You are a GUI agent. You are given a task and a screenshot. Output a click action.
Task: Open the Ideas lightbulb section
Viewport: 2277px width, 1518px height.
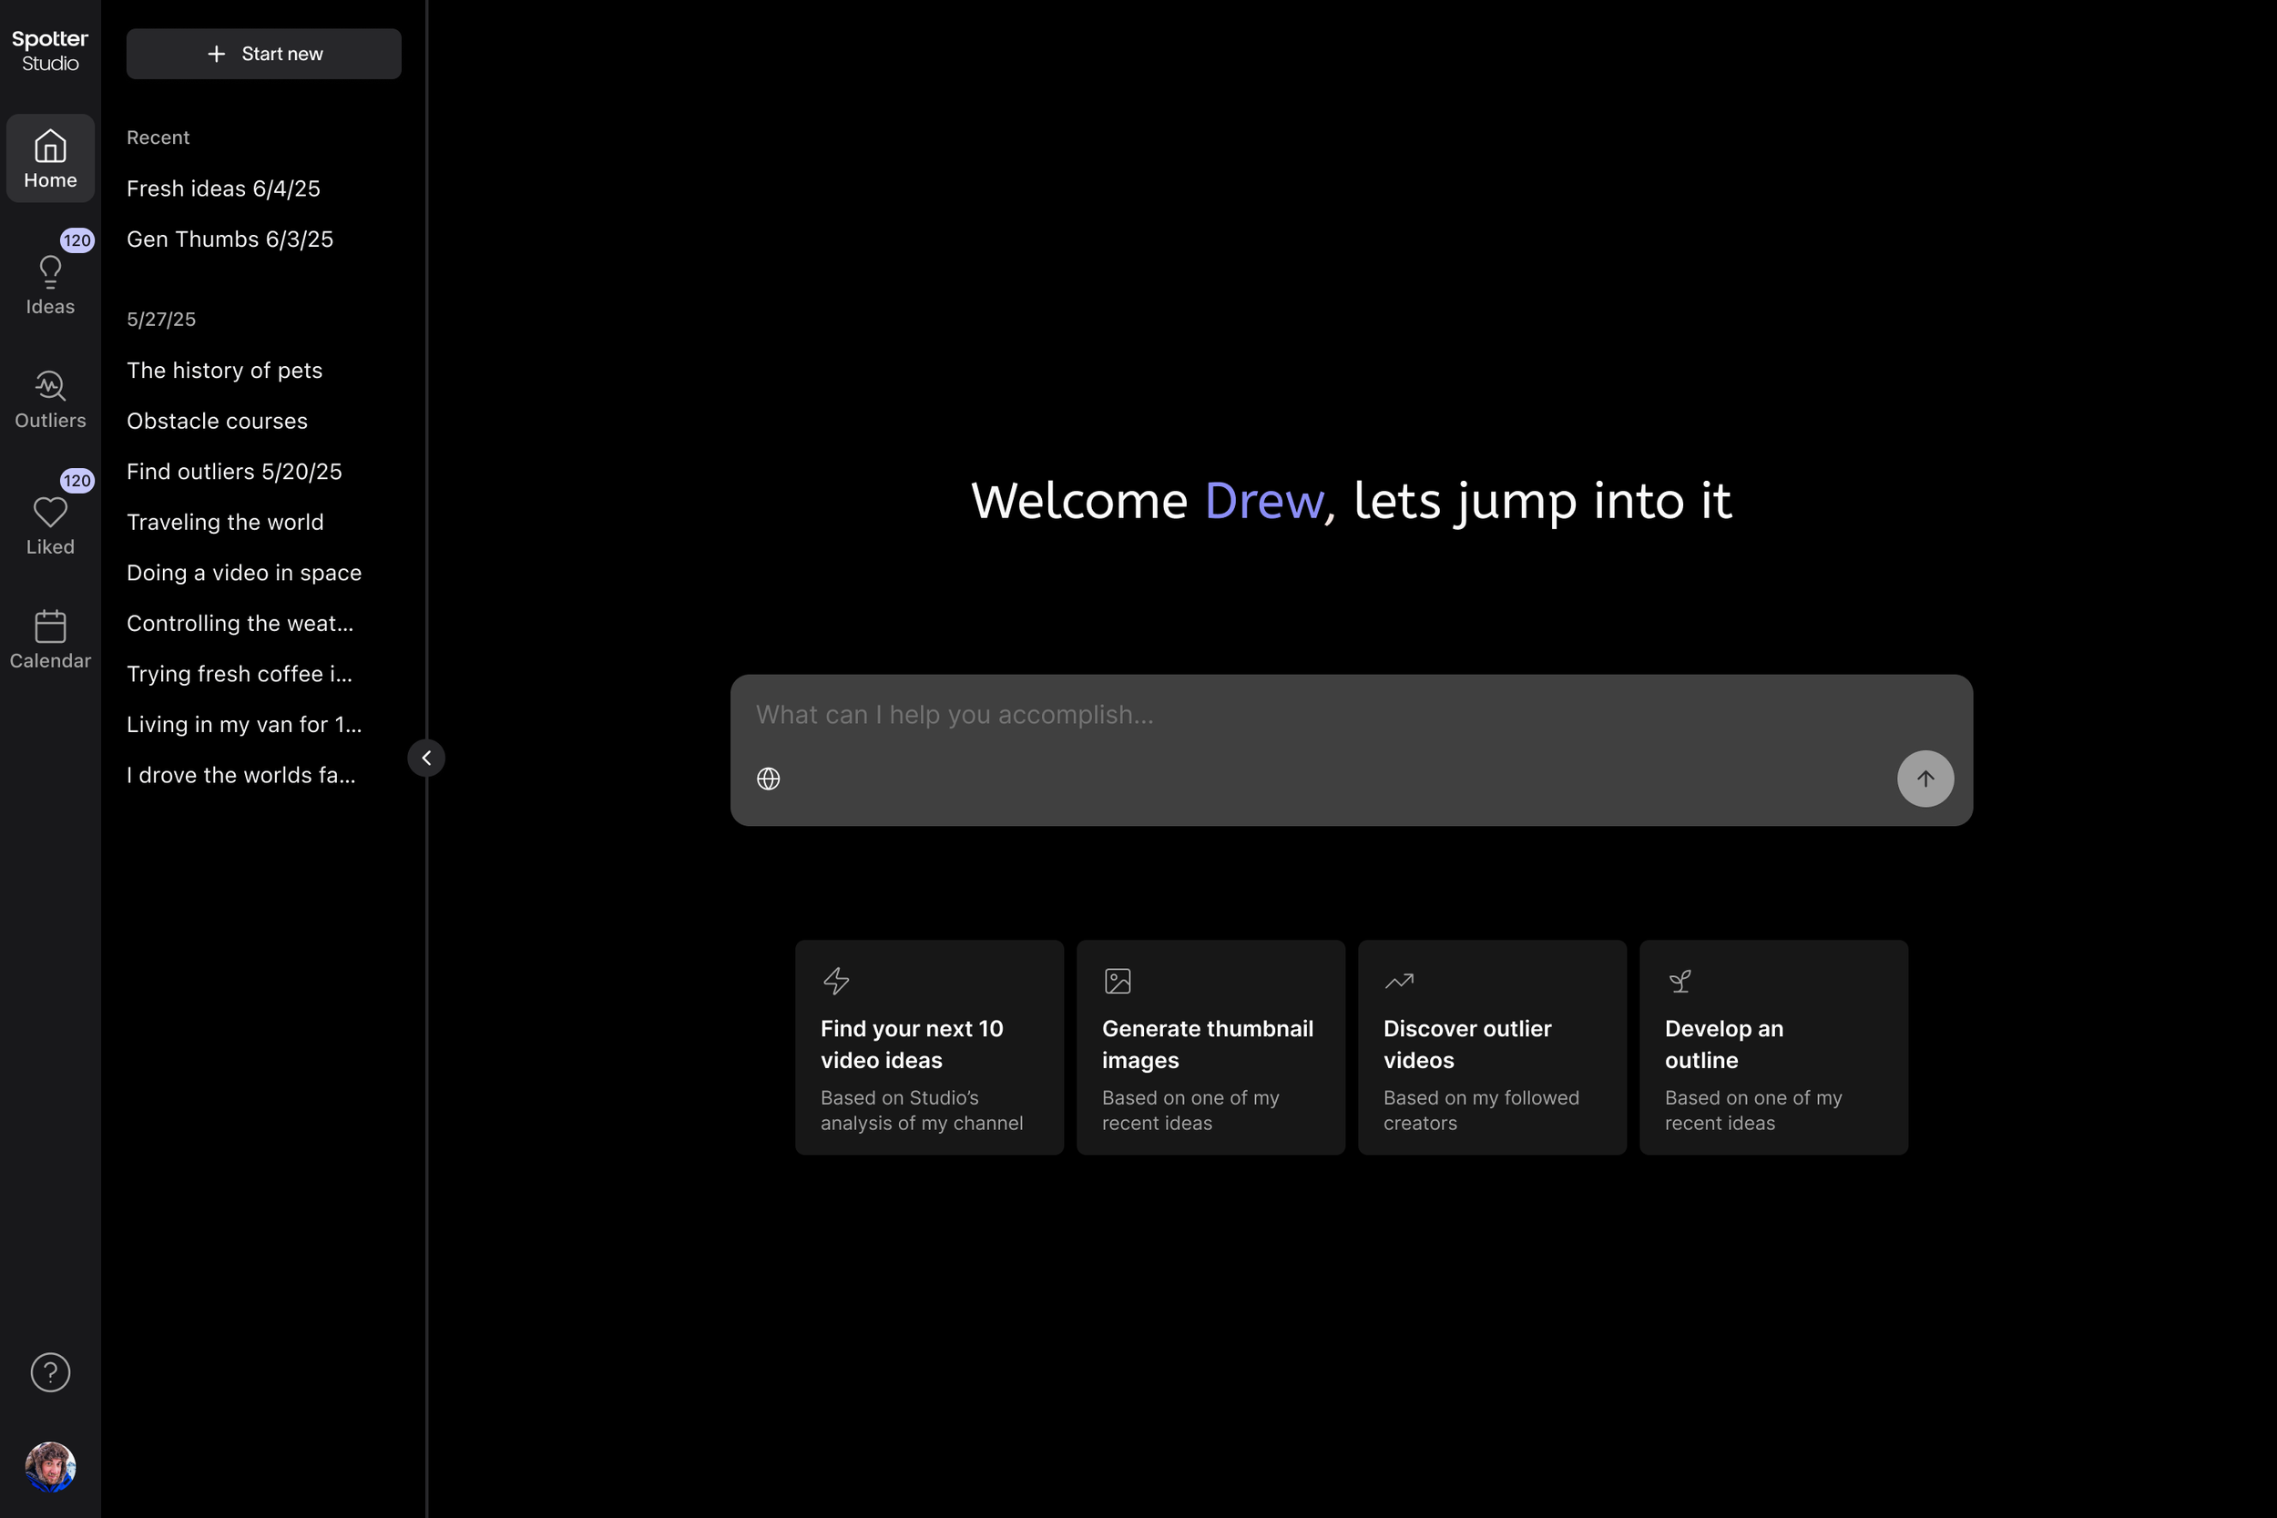pyautogui.click(x=50, y=283)
